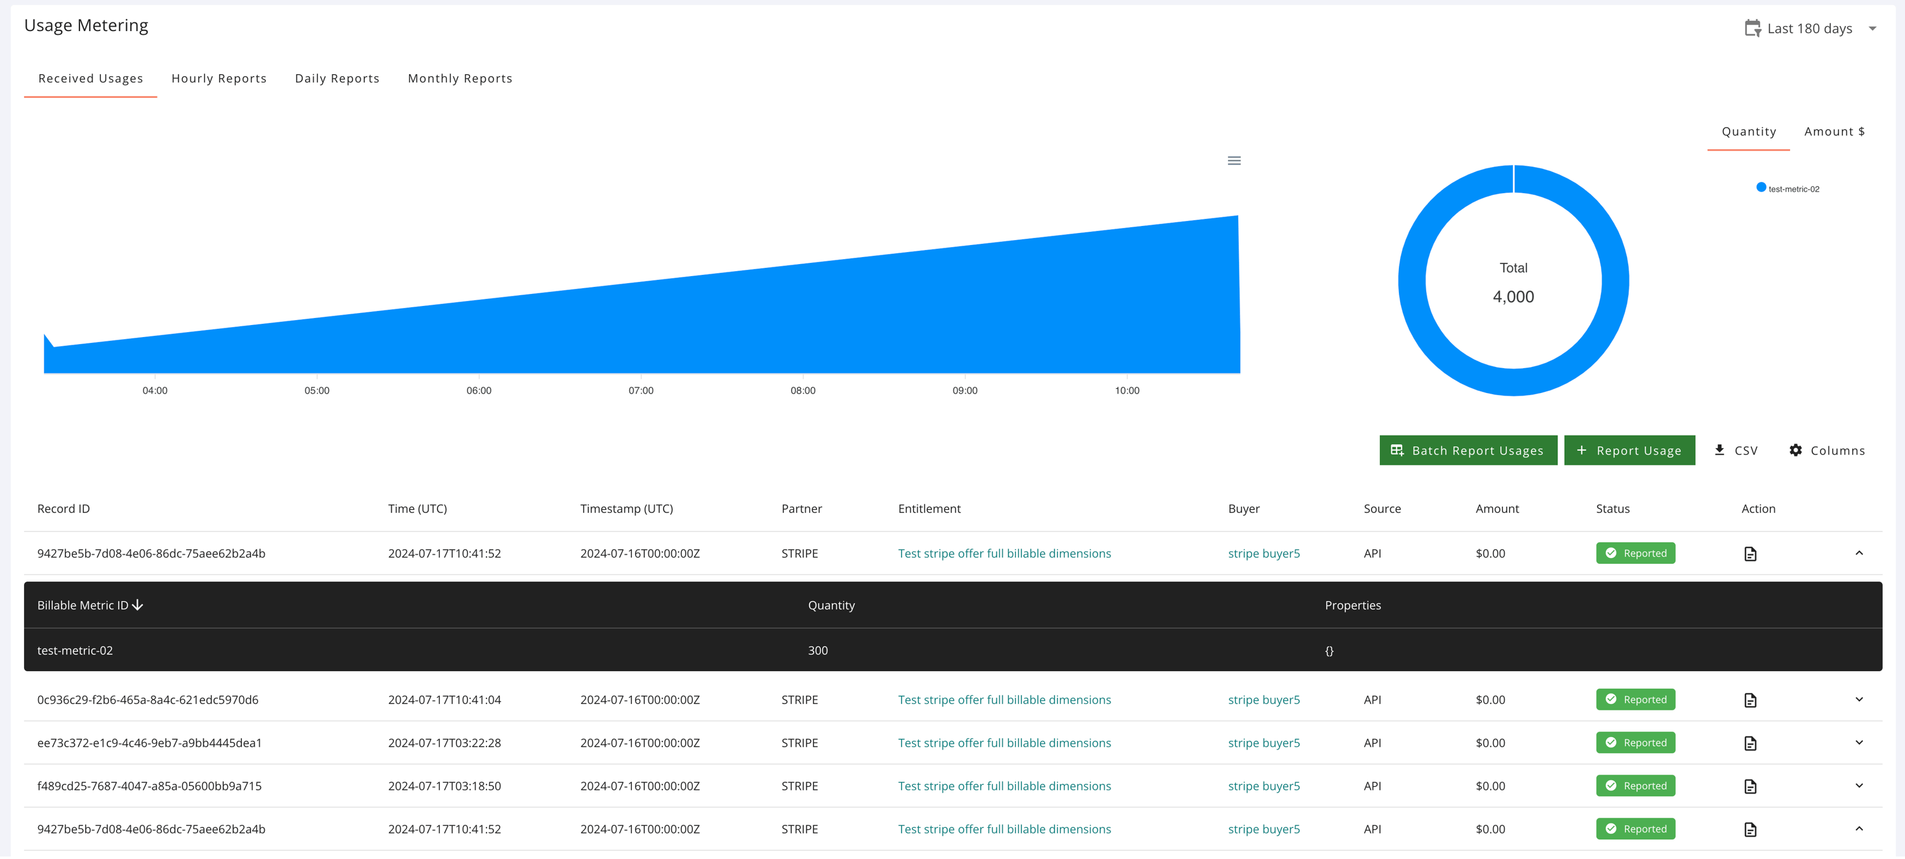Open the chart hamburger menu icon
The height and width of the screenshot is (859, 1905).
coord(1234,161)
